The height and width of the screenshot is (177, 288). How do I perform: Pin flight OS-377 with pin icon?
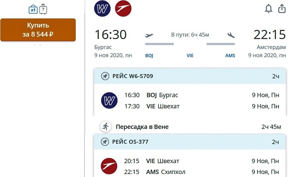[105, 142]
